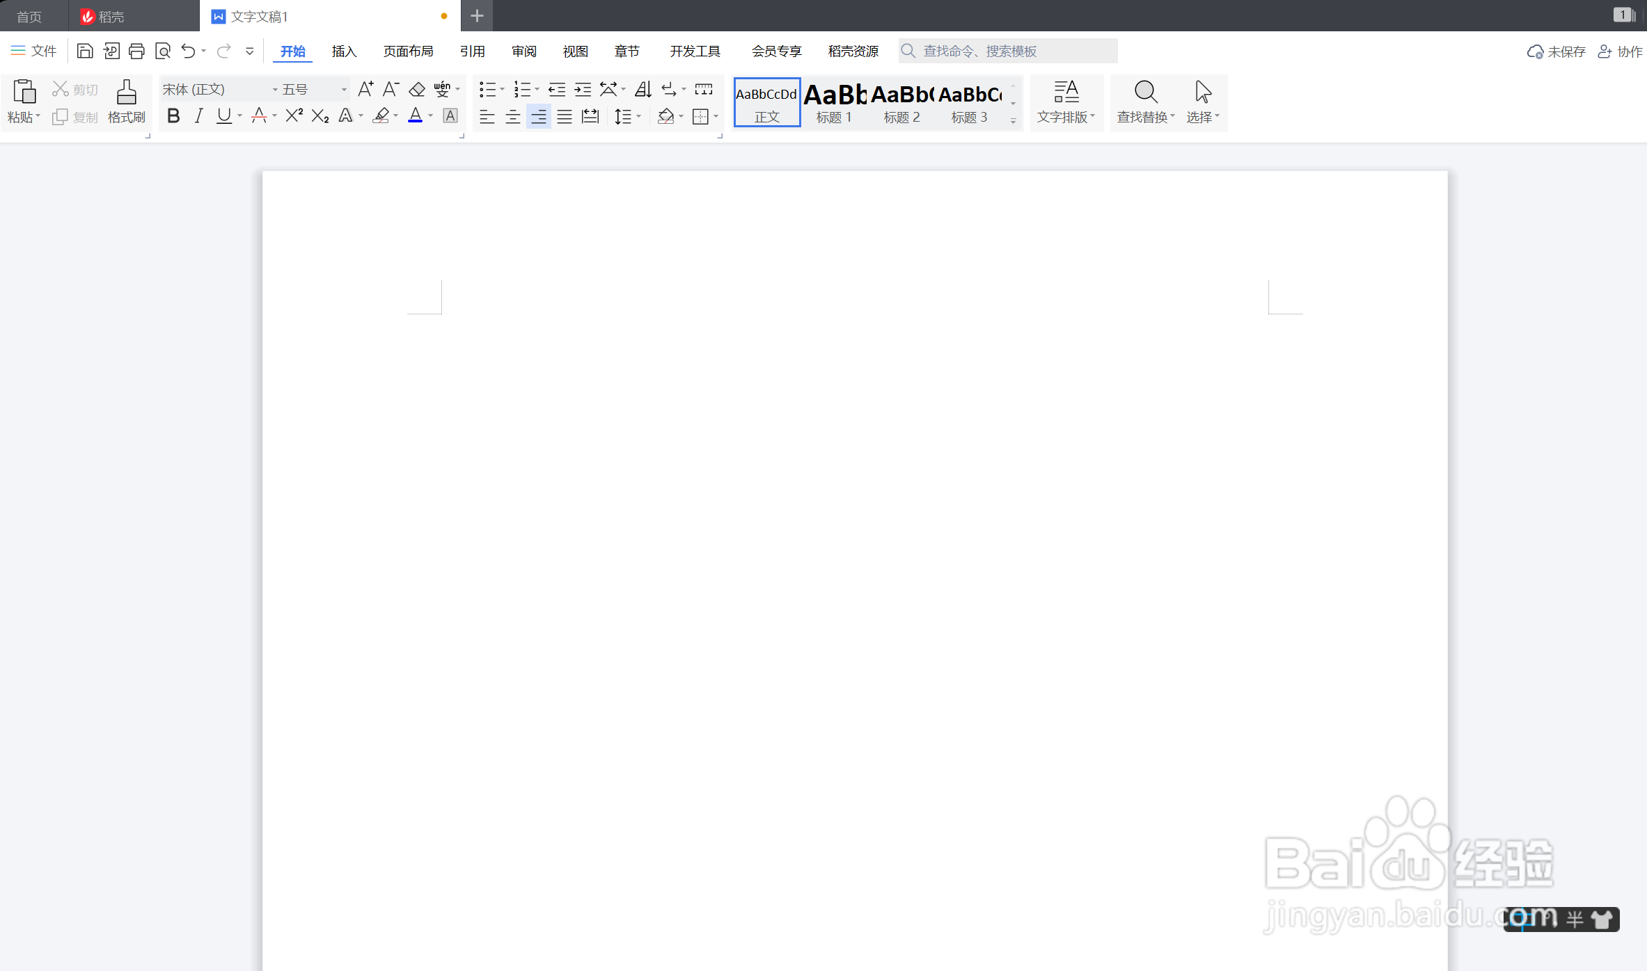The image size is (1647, 971).
Task: Click the Undo arrow icon
Action: pyautogui.click(x=188, y=51)
